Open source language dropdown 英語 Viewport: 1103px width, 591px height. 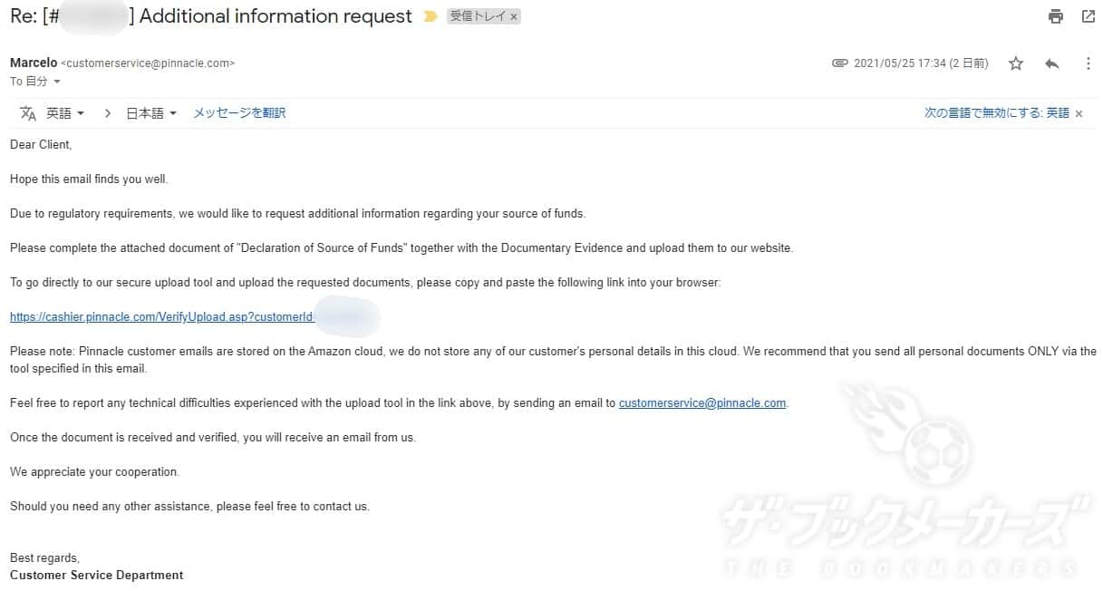65,113
